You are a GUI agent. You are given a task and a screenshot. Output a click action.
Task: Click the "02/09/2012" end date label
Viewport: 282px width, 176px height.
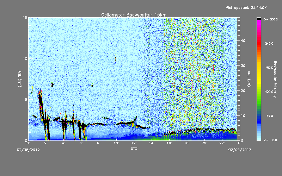pos(240,150)
